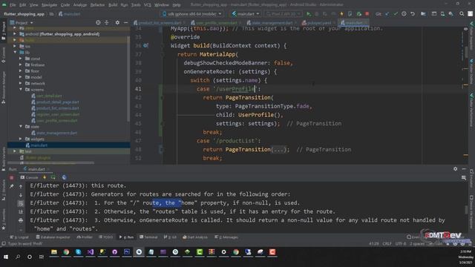Viewport: 475px width, 267px height.
Task: Click the print icon in Run console
Action: [21, 220]
